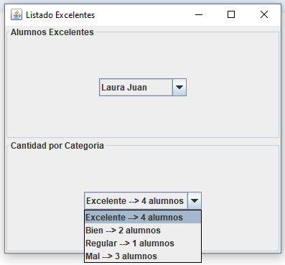Click the Java coffee cup window icon
The image size is (285, 265).
click(17, 14)
